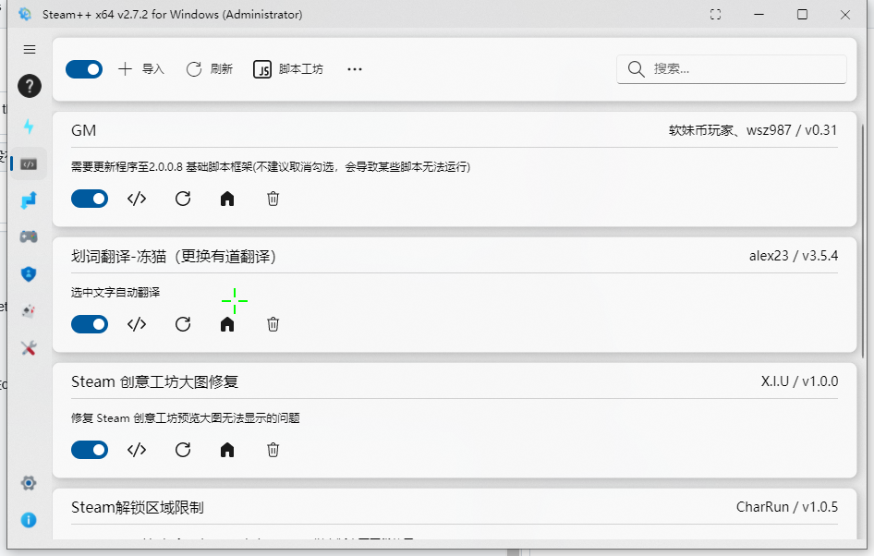874x556 pixels.
Task: Disable the GM script toggle
Action: pyautogui.click(x=90, y=199)
